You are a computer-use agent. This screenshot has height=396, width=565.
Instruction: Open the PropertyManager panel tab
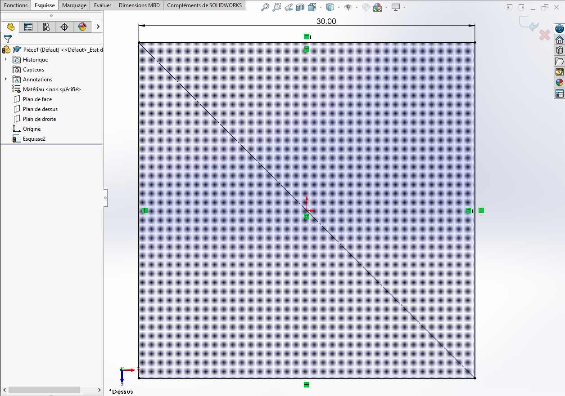28,27
